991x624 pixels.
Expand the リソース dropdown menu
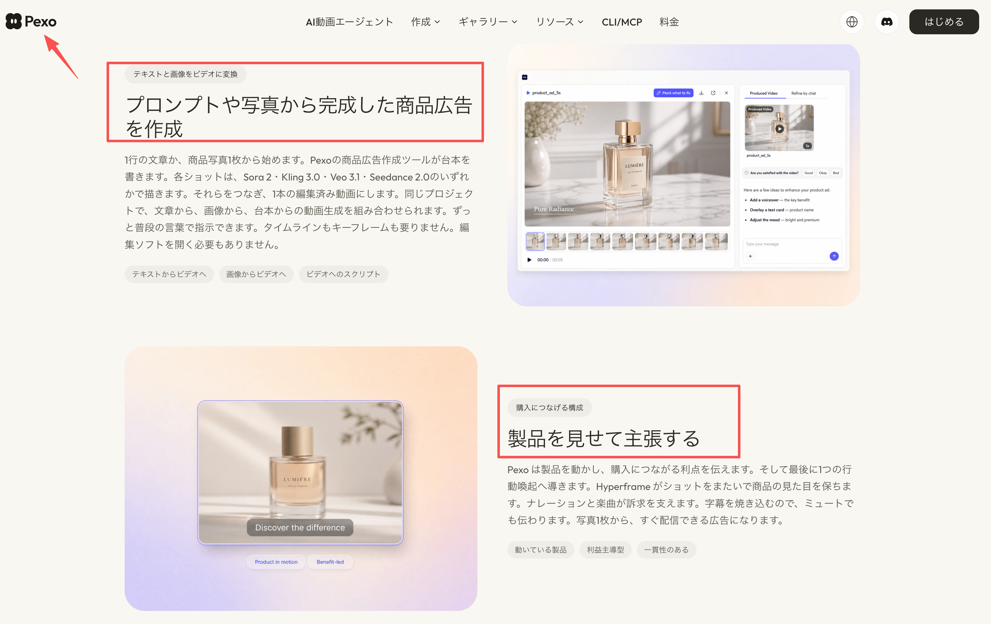[x=560, y=22]
